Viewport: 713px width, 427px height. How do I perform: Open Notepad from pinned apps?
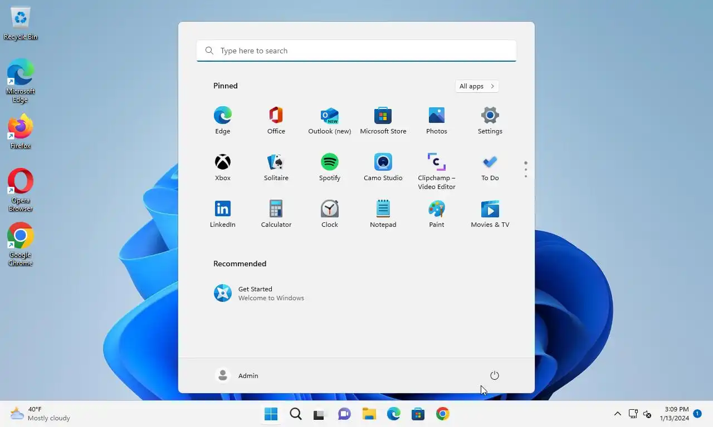[x=383, y=214]
